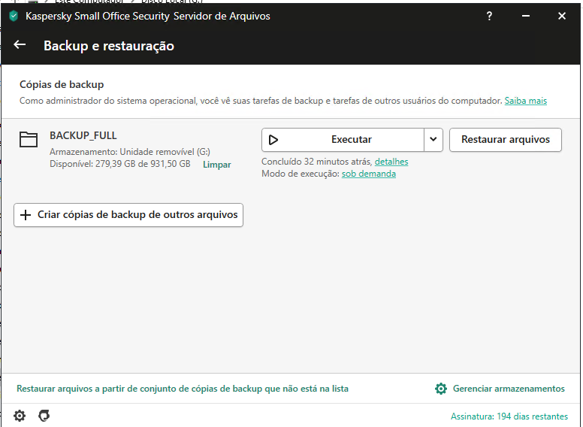Click the Backup e restauração title

pyautogui.click(x=109, y=46)
